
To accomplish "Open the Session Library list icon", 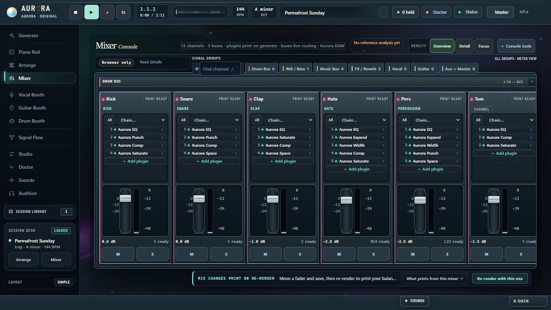I will pyautogui.click(x=11, y=211).
